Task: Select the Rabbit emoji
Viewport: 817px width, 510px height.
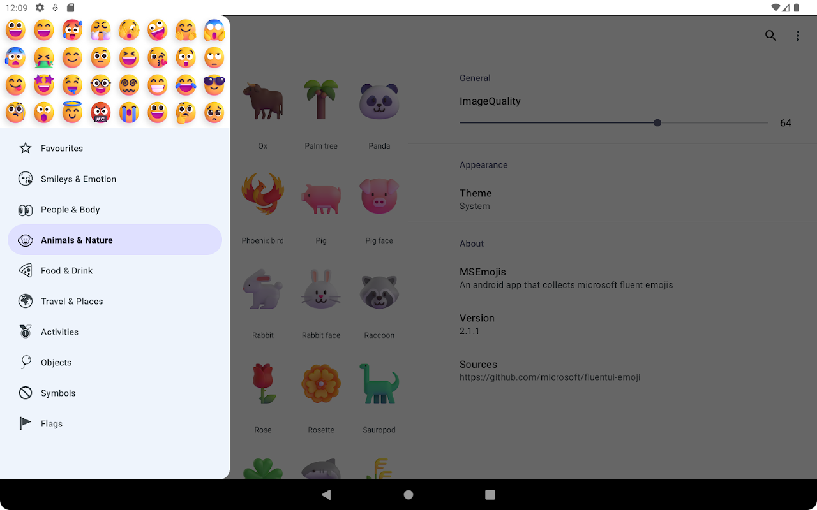Action: pos(263,290)
